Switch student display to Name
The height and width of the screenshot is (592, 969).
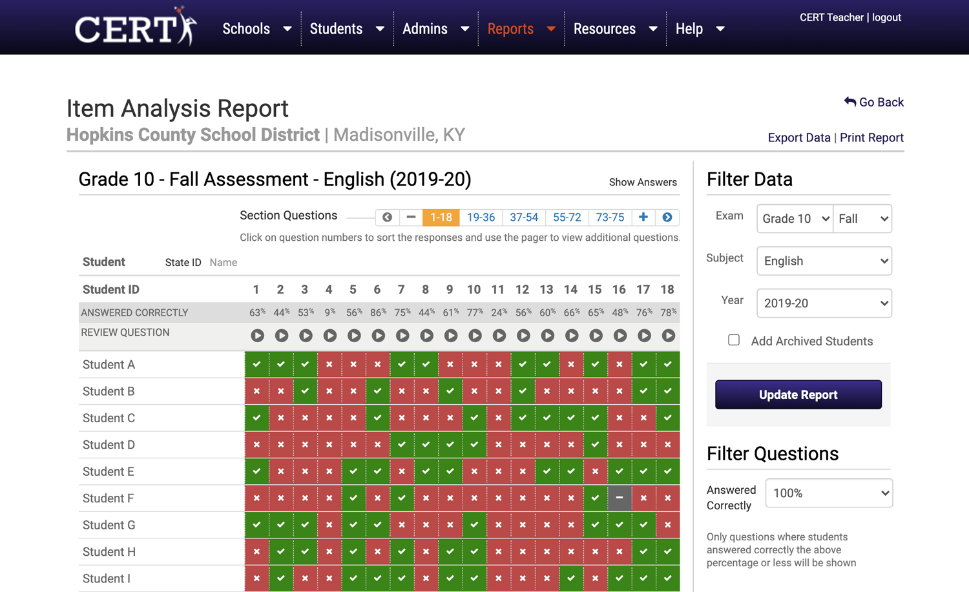pos(223,262)
